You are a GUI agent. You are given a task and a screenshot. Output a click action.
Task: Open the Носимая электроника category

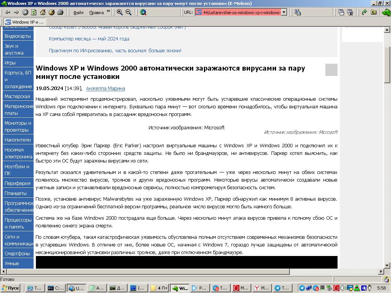click(x=18, y=153)
